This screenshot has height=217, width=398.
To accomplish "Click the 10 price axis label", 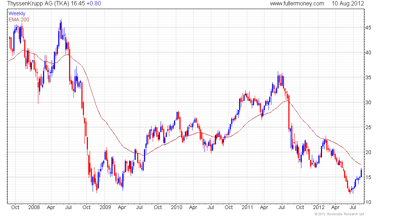I will tap(368, 202).
